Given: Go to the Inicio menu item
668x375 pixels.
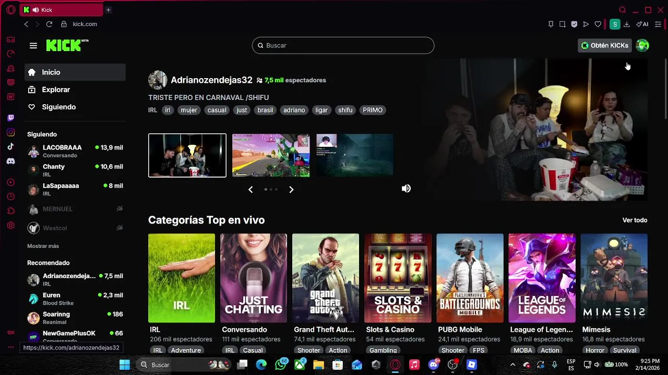Looking at the screenshot, I should [x=75, y=72].
